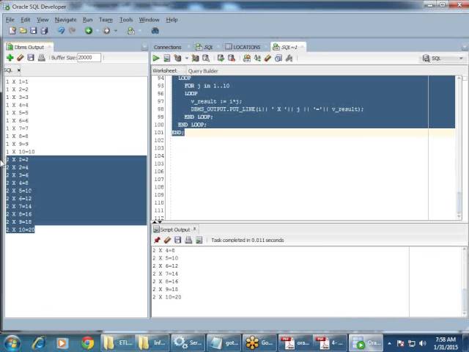
Task: Open Chrome from the taskbar
Action: tap(88, 343)
